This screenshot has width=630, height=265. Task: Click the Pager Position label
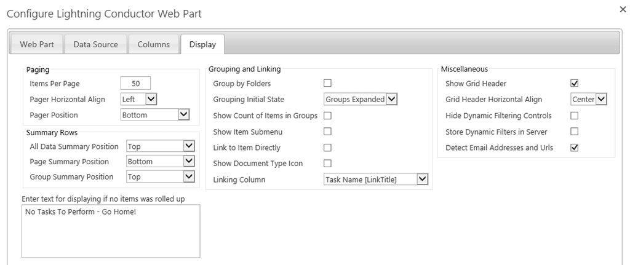click(x=54, y=115)
